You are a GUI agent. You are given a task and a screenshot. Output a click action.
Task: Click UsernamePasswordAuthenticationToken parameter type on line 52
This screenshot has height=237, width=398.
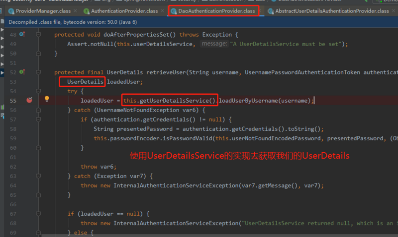click(x=302, y=72)
